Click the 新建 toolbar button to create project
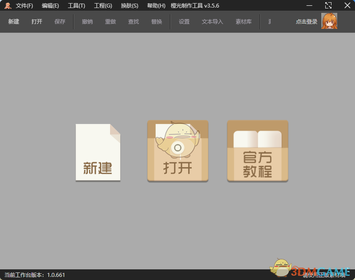Image resolution: width=355 pixels, height=280 pixels. [13, 21]
